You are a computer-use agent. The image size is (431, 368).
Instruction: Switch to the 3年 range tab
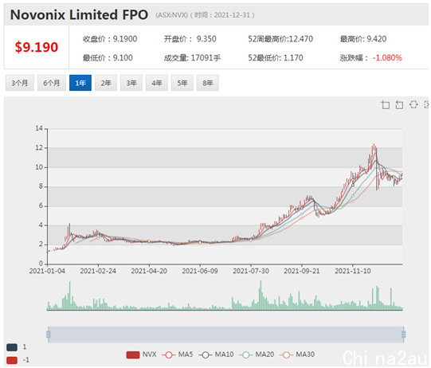click(x=131, y=83)
